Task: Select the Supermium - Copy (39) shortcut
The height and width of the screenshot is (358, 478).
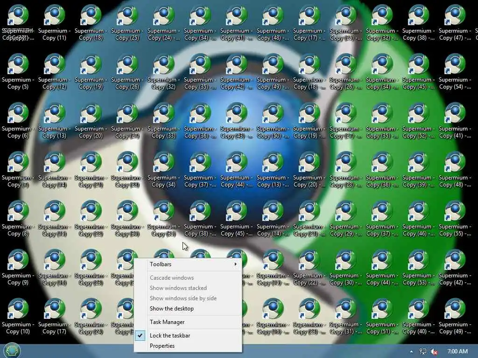Action: click(418, 170)
